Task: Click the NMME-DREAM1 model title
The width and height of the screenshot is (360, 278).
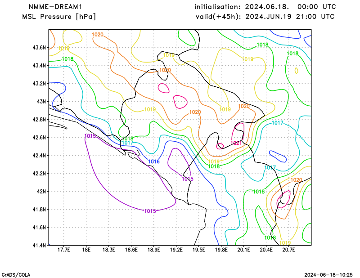Action: click(x=55, y=7)
